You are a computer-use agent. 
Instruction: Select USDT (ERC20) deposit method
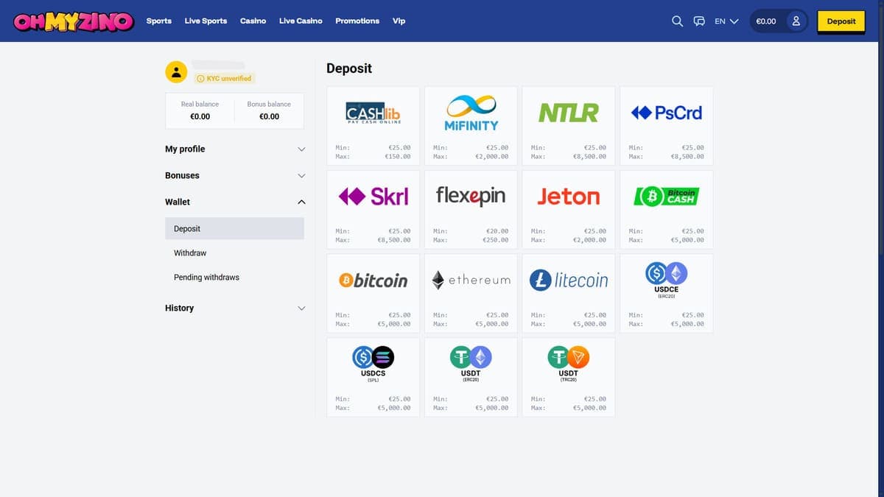click(x=471, y=377)
